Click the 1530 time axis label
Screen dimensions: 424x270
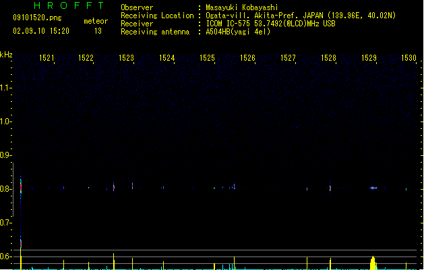click(x=409, y=58)
